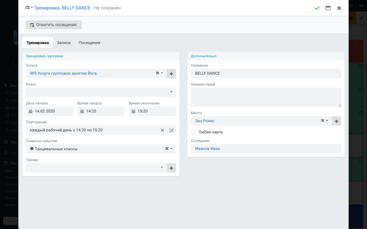Click the Время окончания field 15:20
Image resolution: width=367 pixels, height=229 pixels.
click(152, 111)
